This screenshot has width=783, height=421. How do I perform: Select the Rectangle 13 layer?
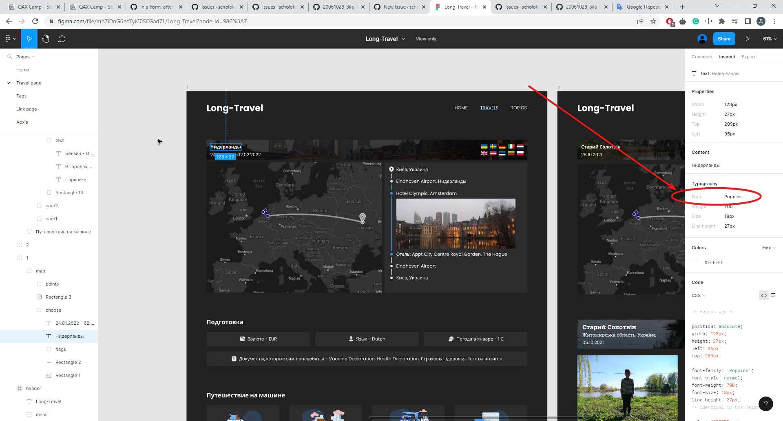pyautogui.click(x=49, y=193)
